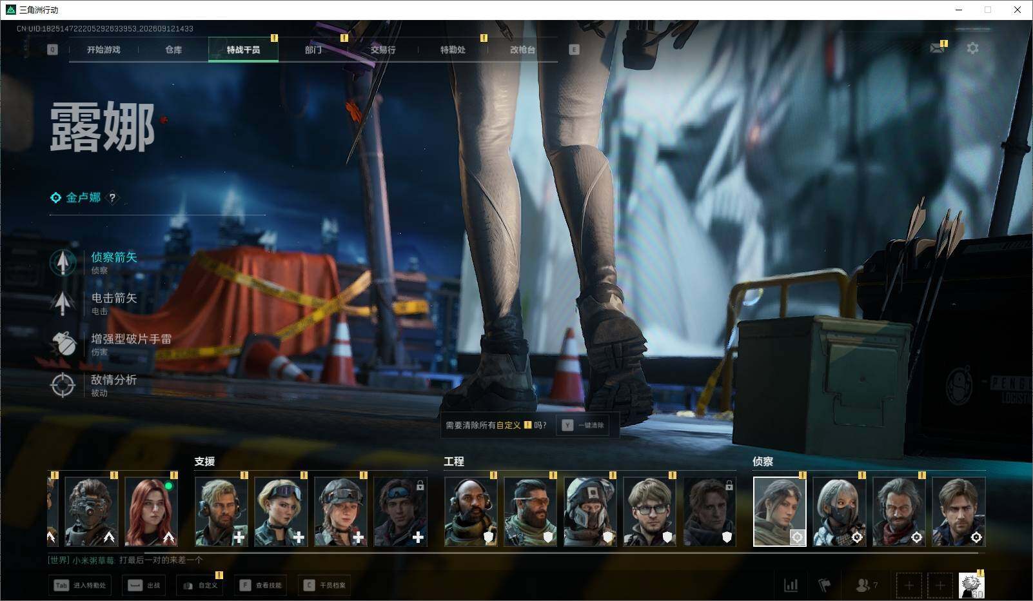Open the player avatar profile icon
This screenshot has width=1033, height=601.
[971, 586]
